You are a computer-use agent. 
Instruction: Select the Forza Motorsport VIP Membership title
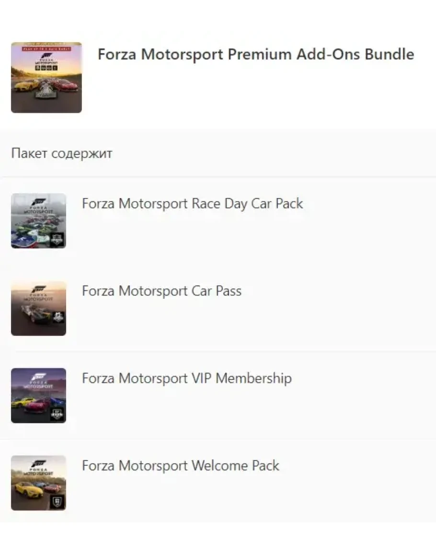coord(186,378)
